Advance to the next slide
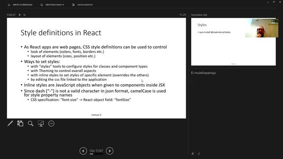Image resolution: width=283 pixels, height=159 pixels. [x=110, y=151]
